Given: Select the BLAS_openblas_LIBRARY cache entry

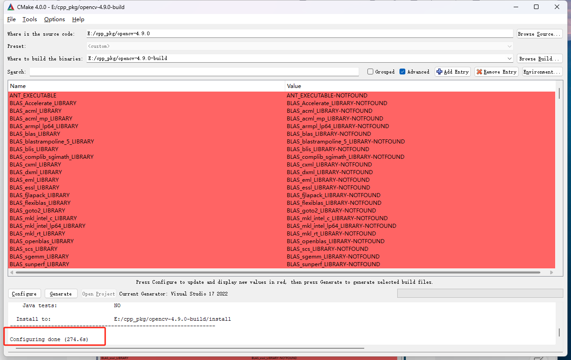Looking at the screenshot, I should pos(42,241).
